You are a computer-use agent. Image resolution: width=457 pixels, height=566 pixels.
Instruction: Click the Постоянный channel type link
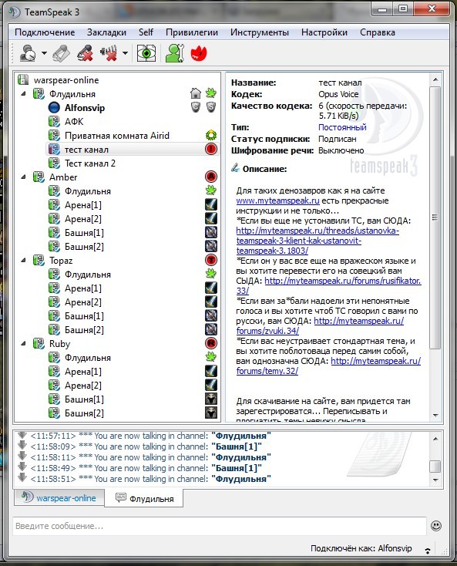coord(342,127)
